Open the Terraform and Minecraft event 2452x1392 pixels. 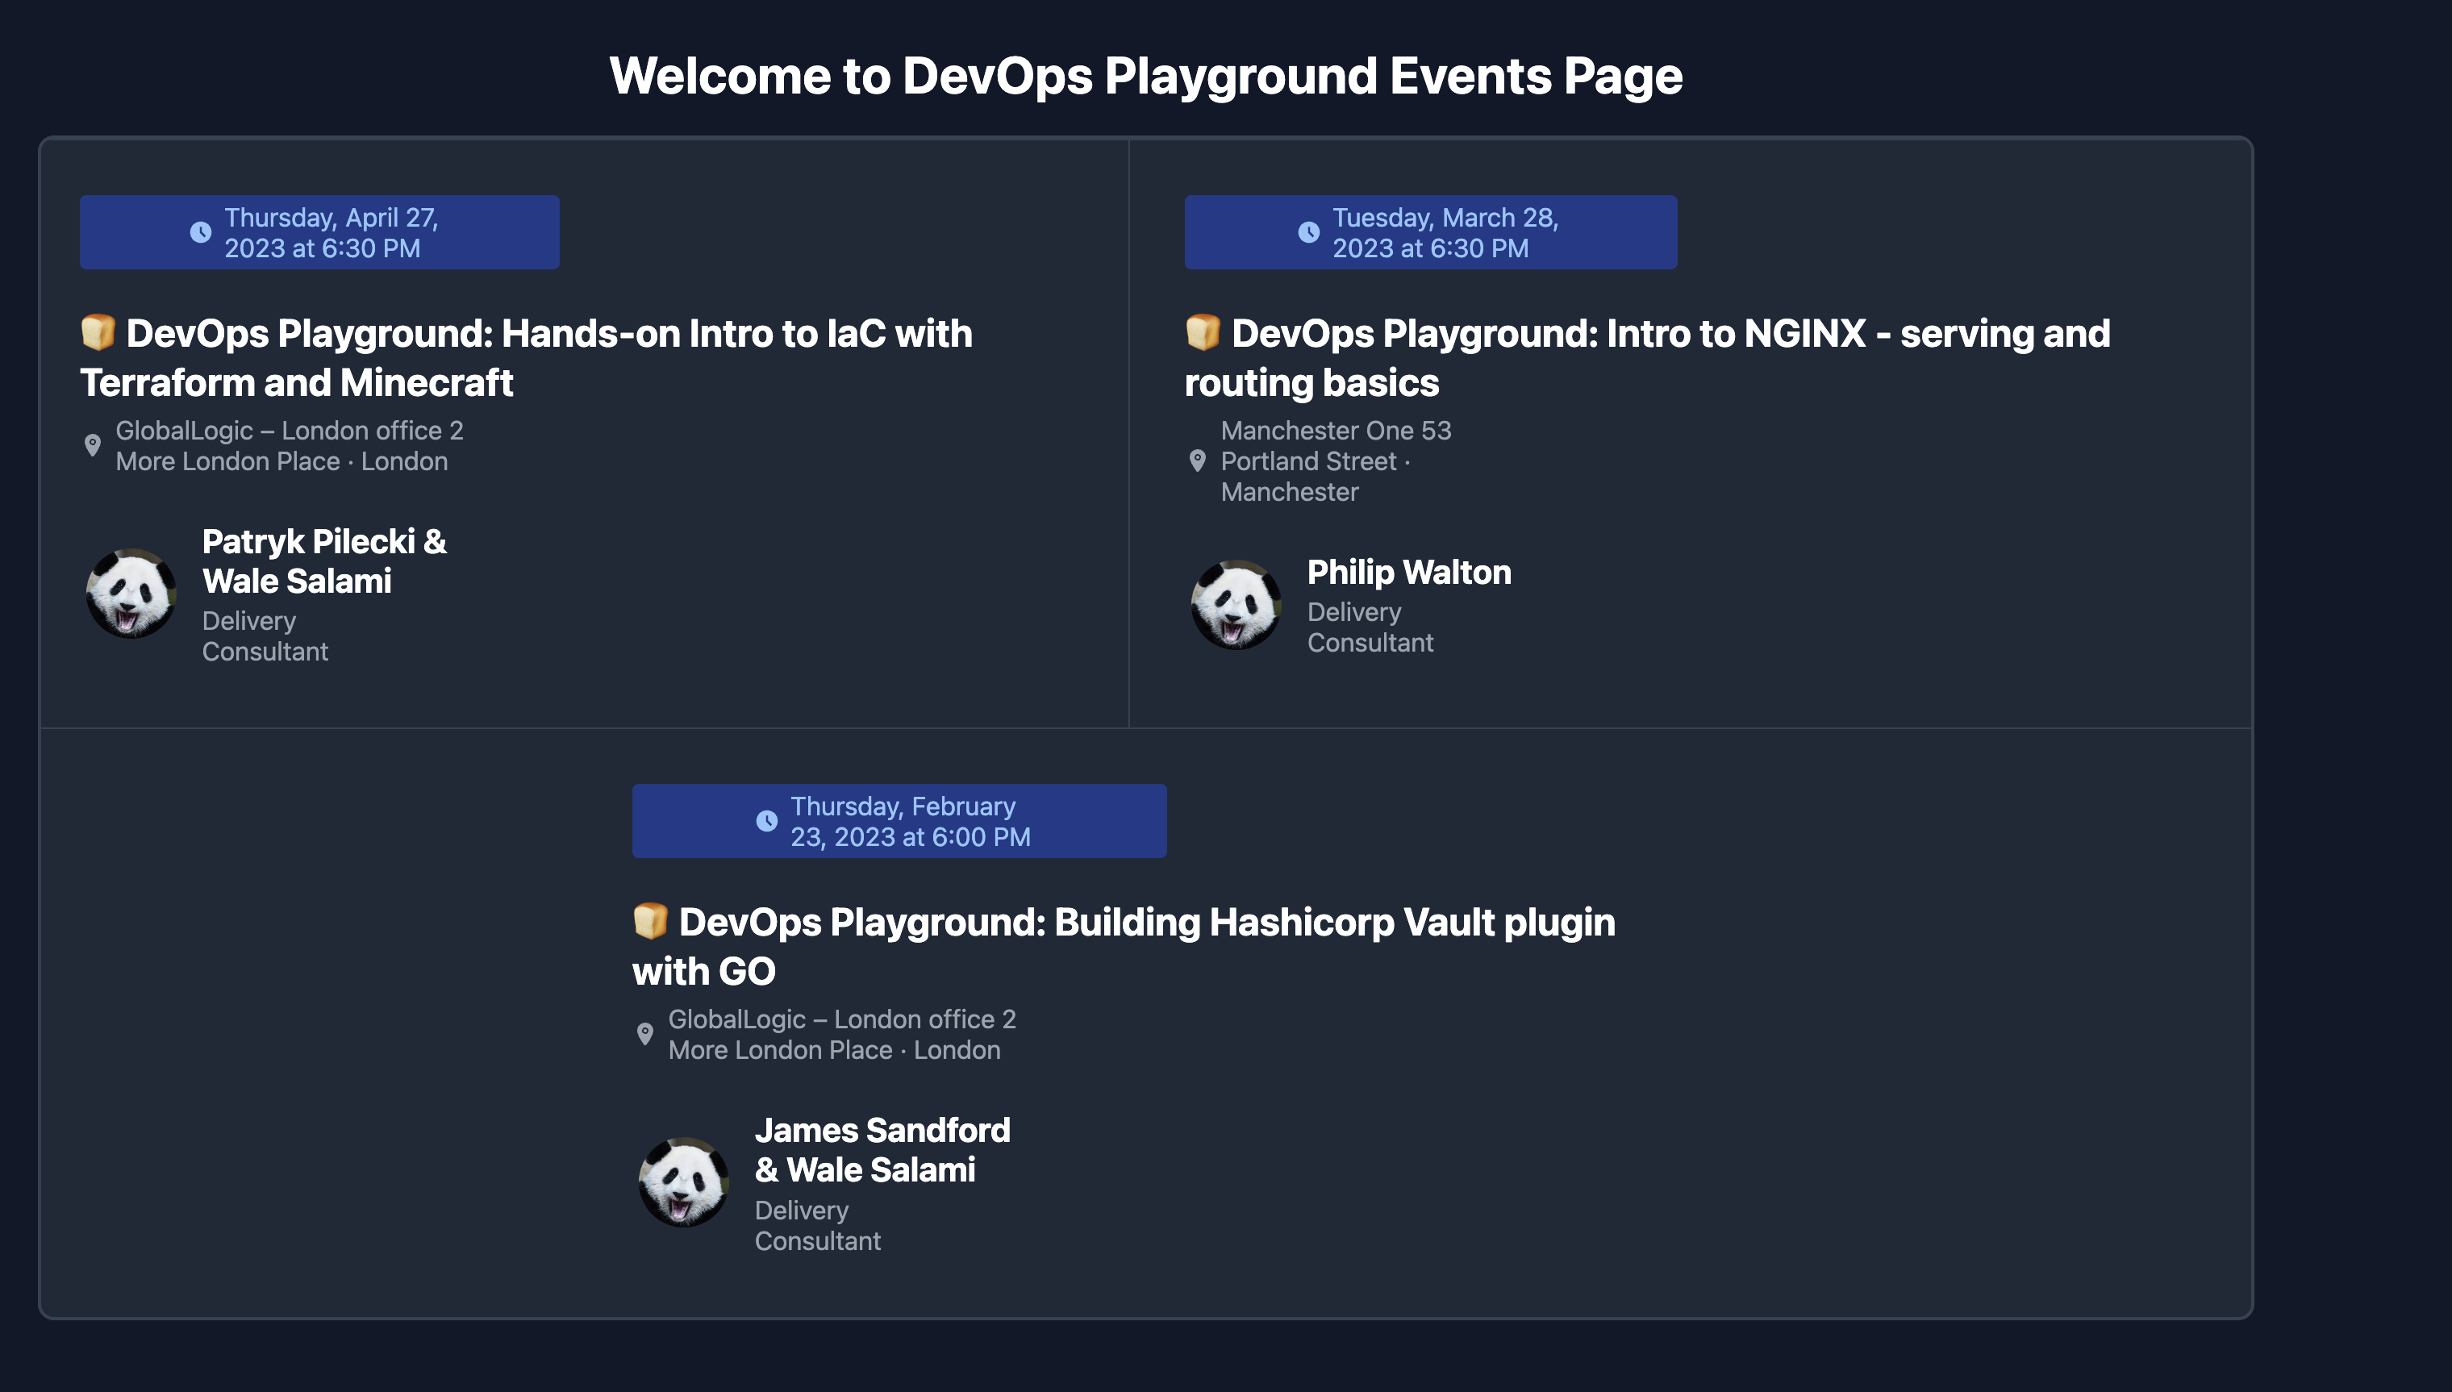tap(527, 359)
